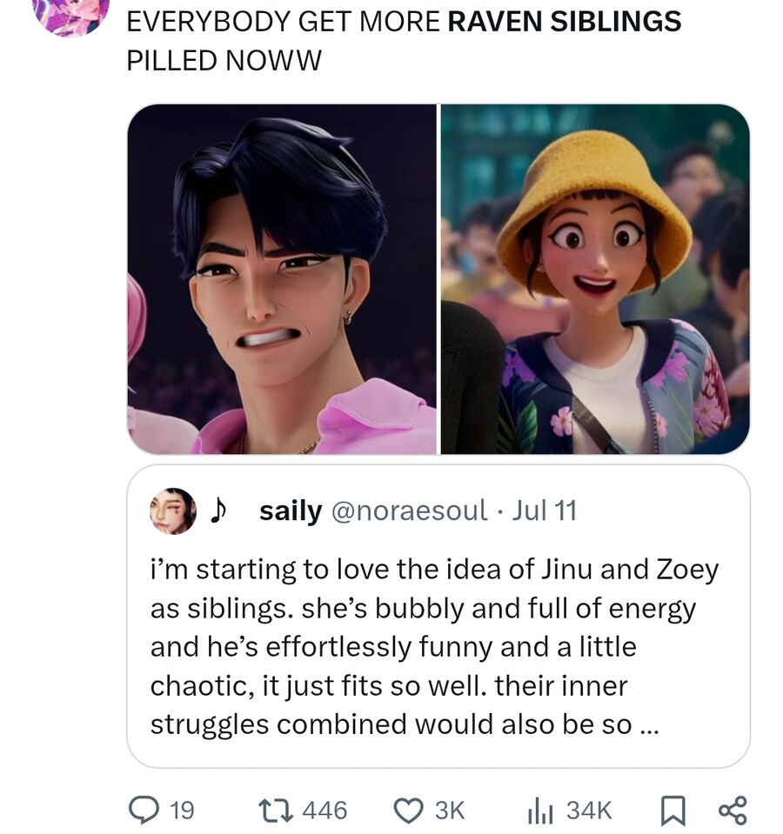Open saily's quoted profile picture
Screen dimensions: 783x834
coord(173,511)
